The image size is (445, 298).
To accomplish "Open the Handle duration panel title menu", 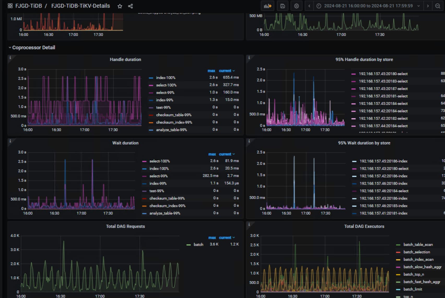I will pyautogui.click(x=125, y=60).
